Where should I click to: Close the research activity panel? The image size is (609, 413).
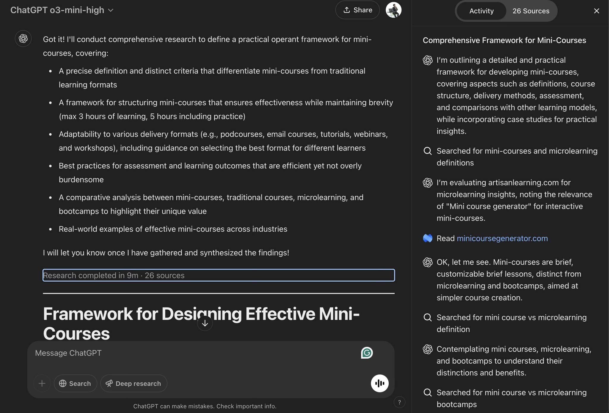click(596, 11)
